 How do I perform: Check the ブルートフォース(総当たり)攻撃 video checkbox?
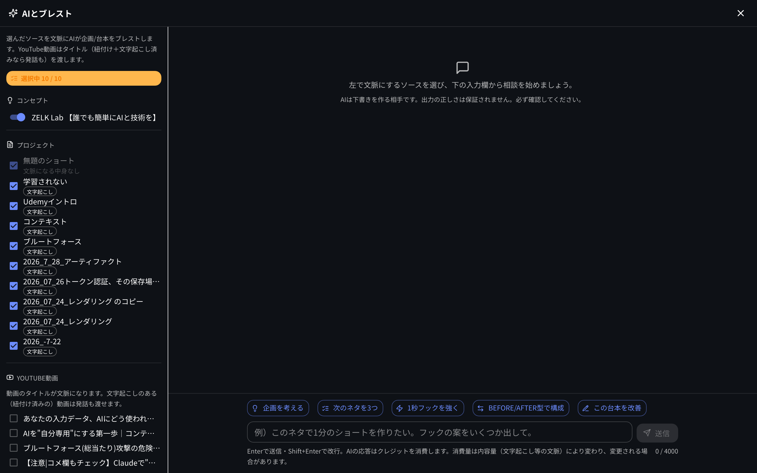14,448
